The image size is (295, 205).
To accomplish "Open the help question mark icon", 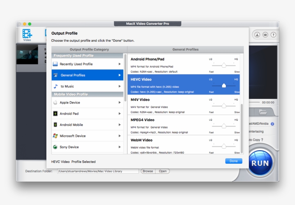I will tap(273, 35).
